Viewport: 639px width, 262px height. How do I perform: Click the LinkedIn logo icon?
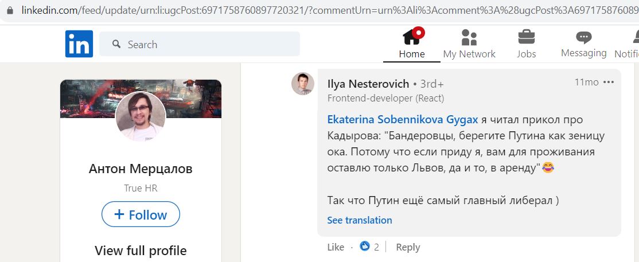(79, 44)
